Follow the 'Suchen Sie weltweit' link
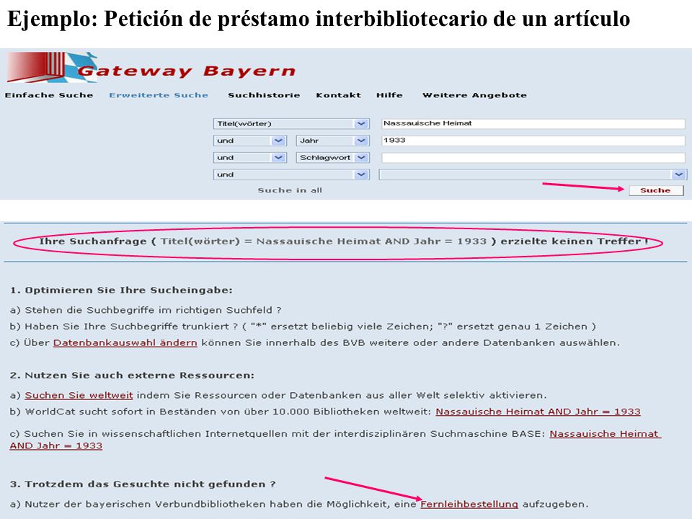Image resolution: width=692 pixels, height=519 pixels. (x=79, y=396)
